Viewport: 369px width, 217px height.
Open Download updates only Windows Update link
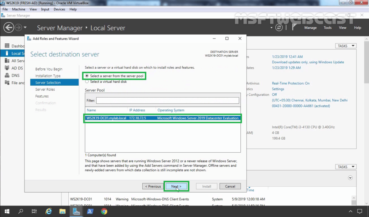click(308, 62)
